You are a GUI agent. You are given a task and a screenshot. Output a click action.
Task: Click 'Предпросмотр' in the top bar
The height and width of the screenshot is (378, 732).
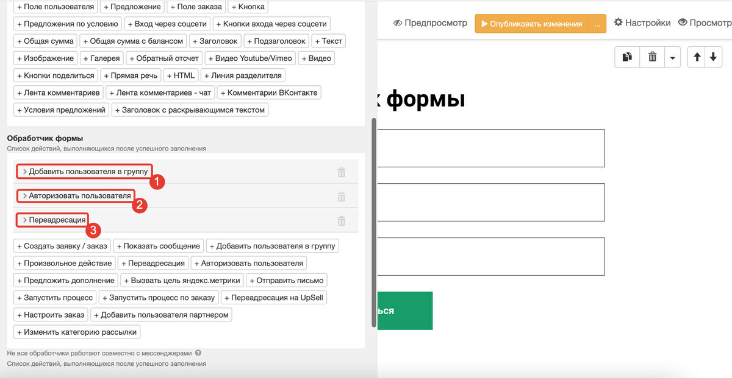(430, 23)
